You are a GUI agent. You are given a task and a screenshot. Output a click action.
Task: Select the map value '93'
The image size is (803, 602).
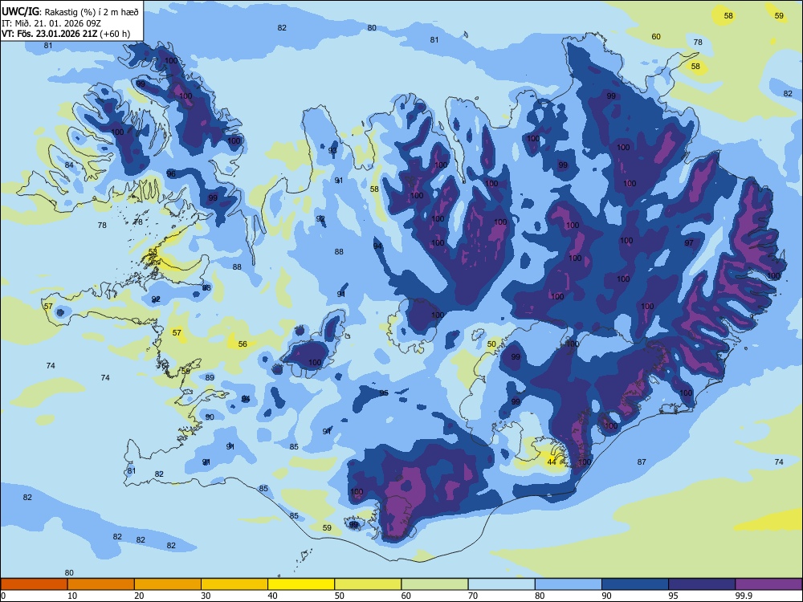coord(333,150)
